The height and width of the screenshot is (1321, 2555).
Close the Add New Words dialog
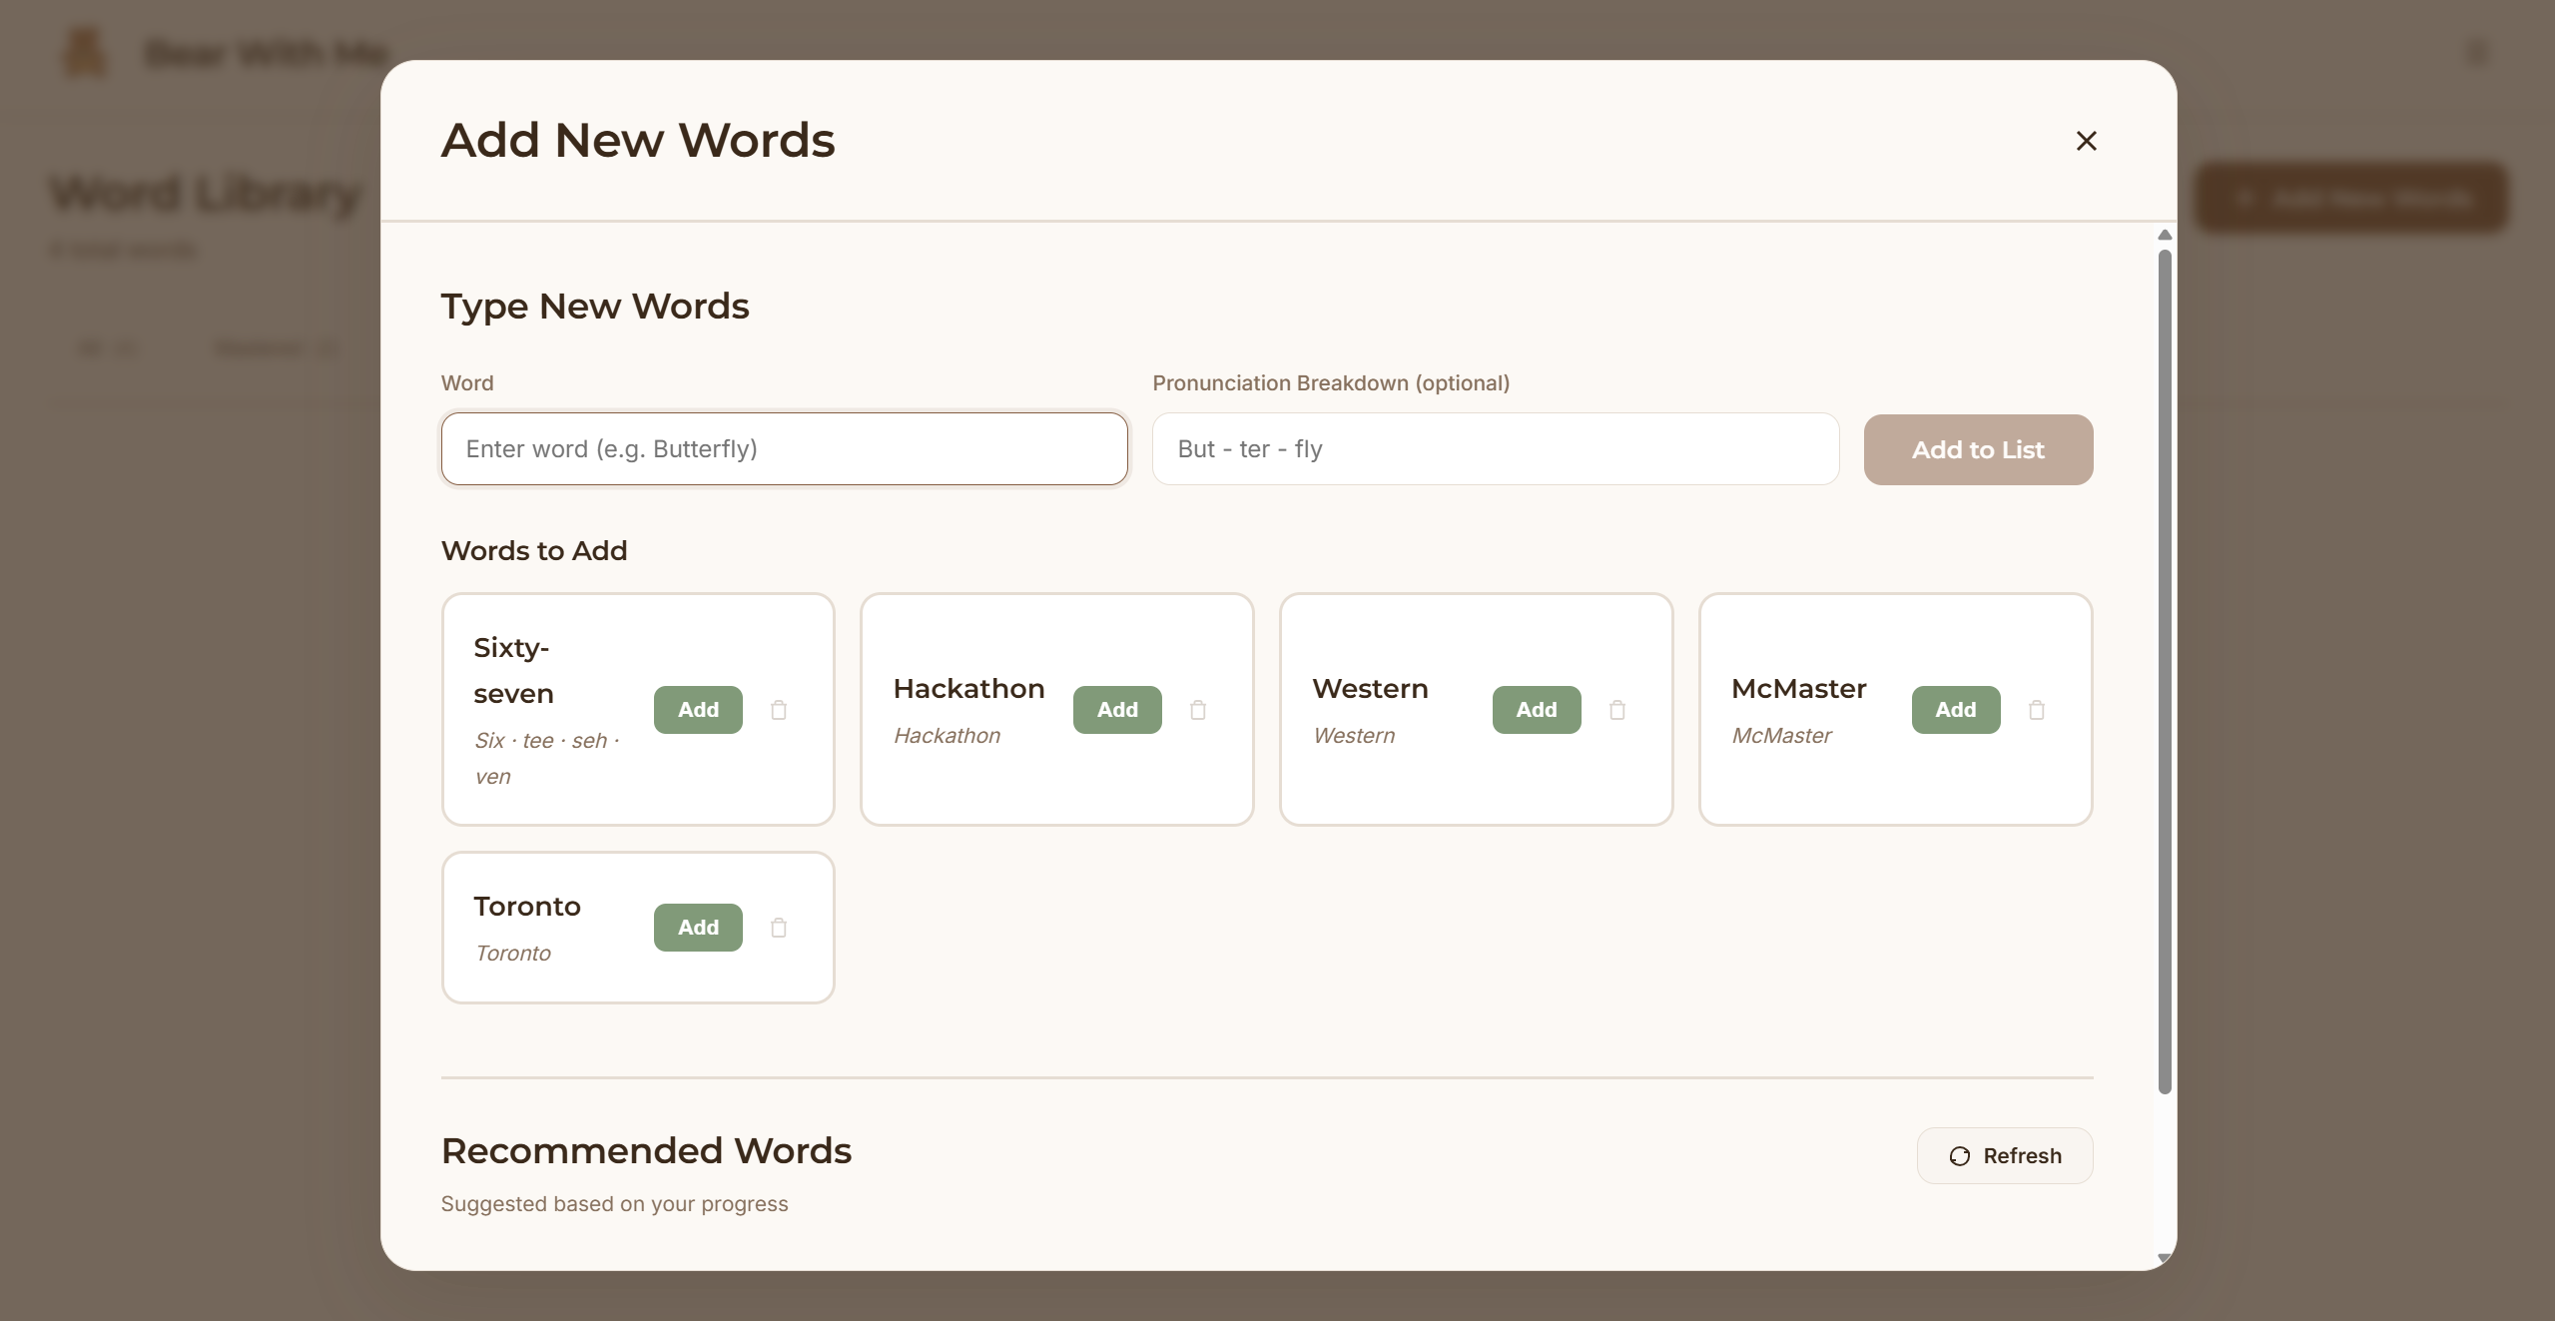[x=2086, y=141]
